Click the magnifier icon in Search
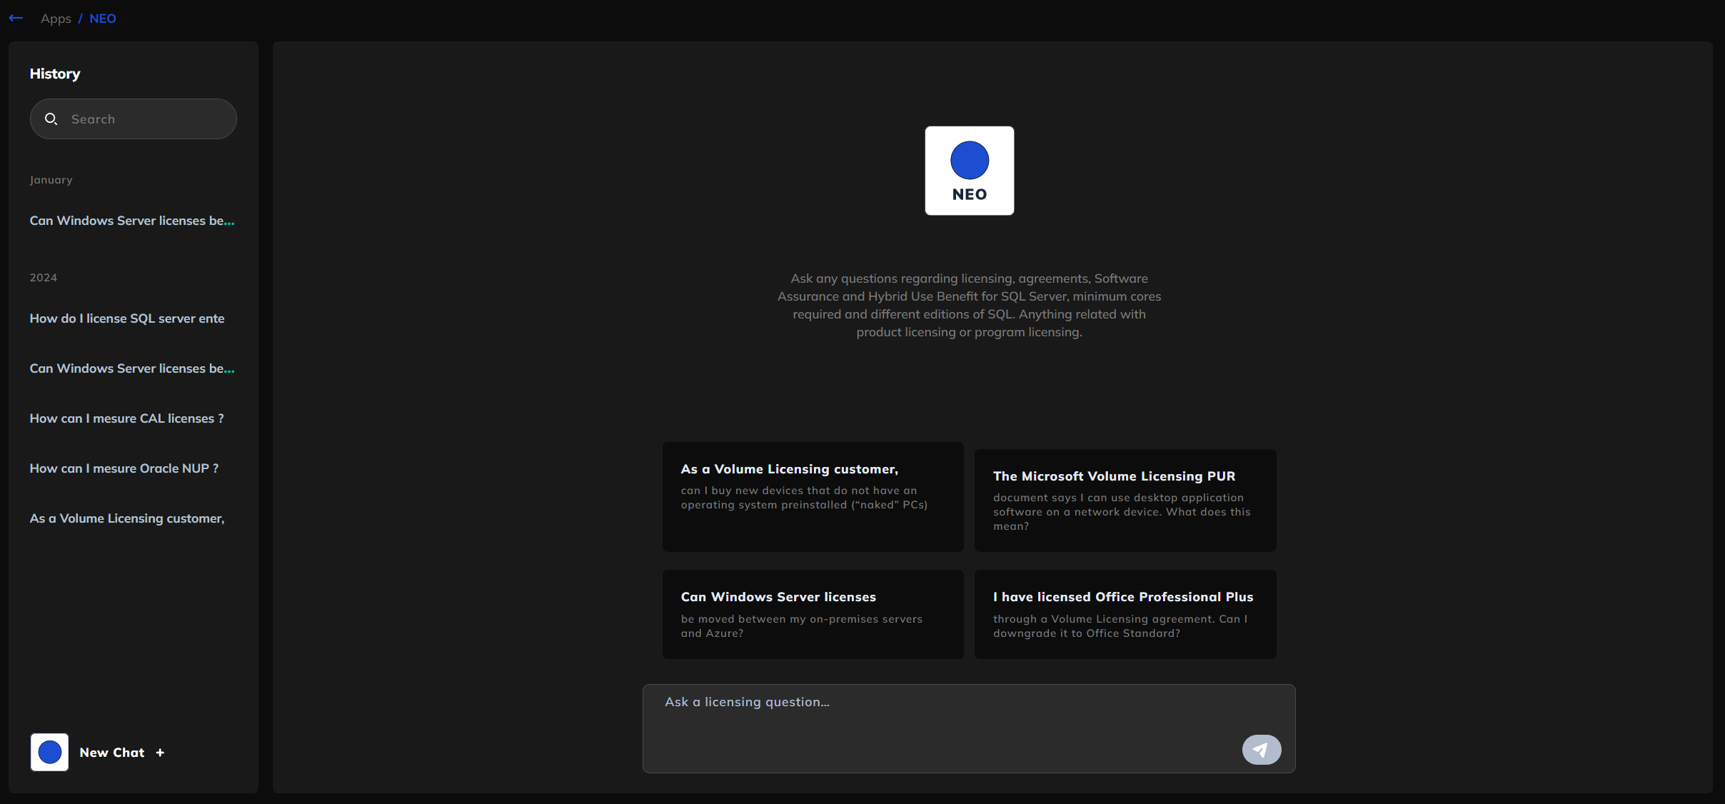The width and height of the screenshot is (1725, 804). tap(51, 119)
